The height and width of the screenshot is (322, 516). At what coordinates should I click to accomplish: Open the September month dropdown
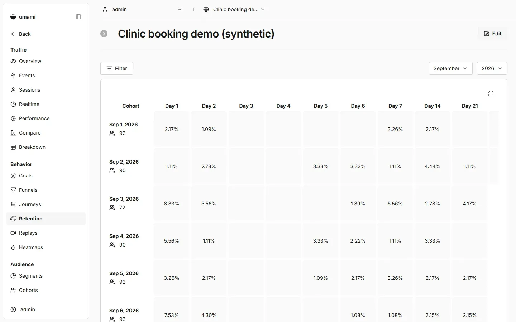450,68
